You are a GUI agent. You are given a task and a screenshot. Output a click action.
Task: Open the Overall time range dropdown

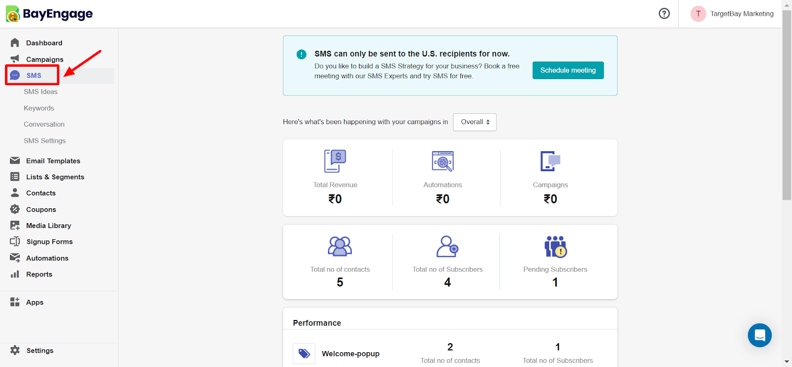(475, 122)
